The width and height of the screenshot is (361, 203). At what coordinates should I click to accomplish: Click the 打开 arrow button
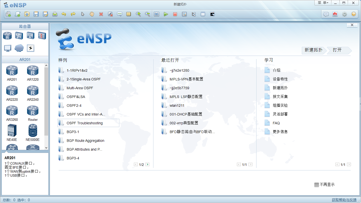(339, 50)
